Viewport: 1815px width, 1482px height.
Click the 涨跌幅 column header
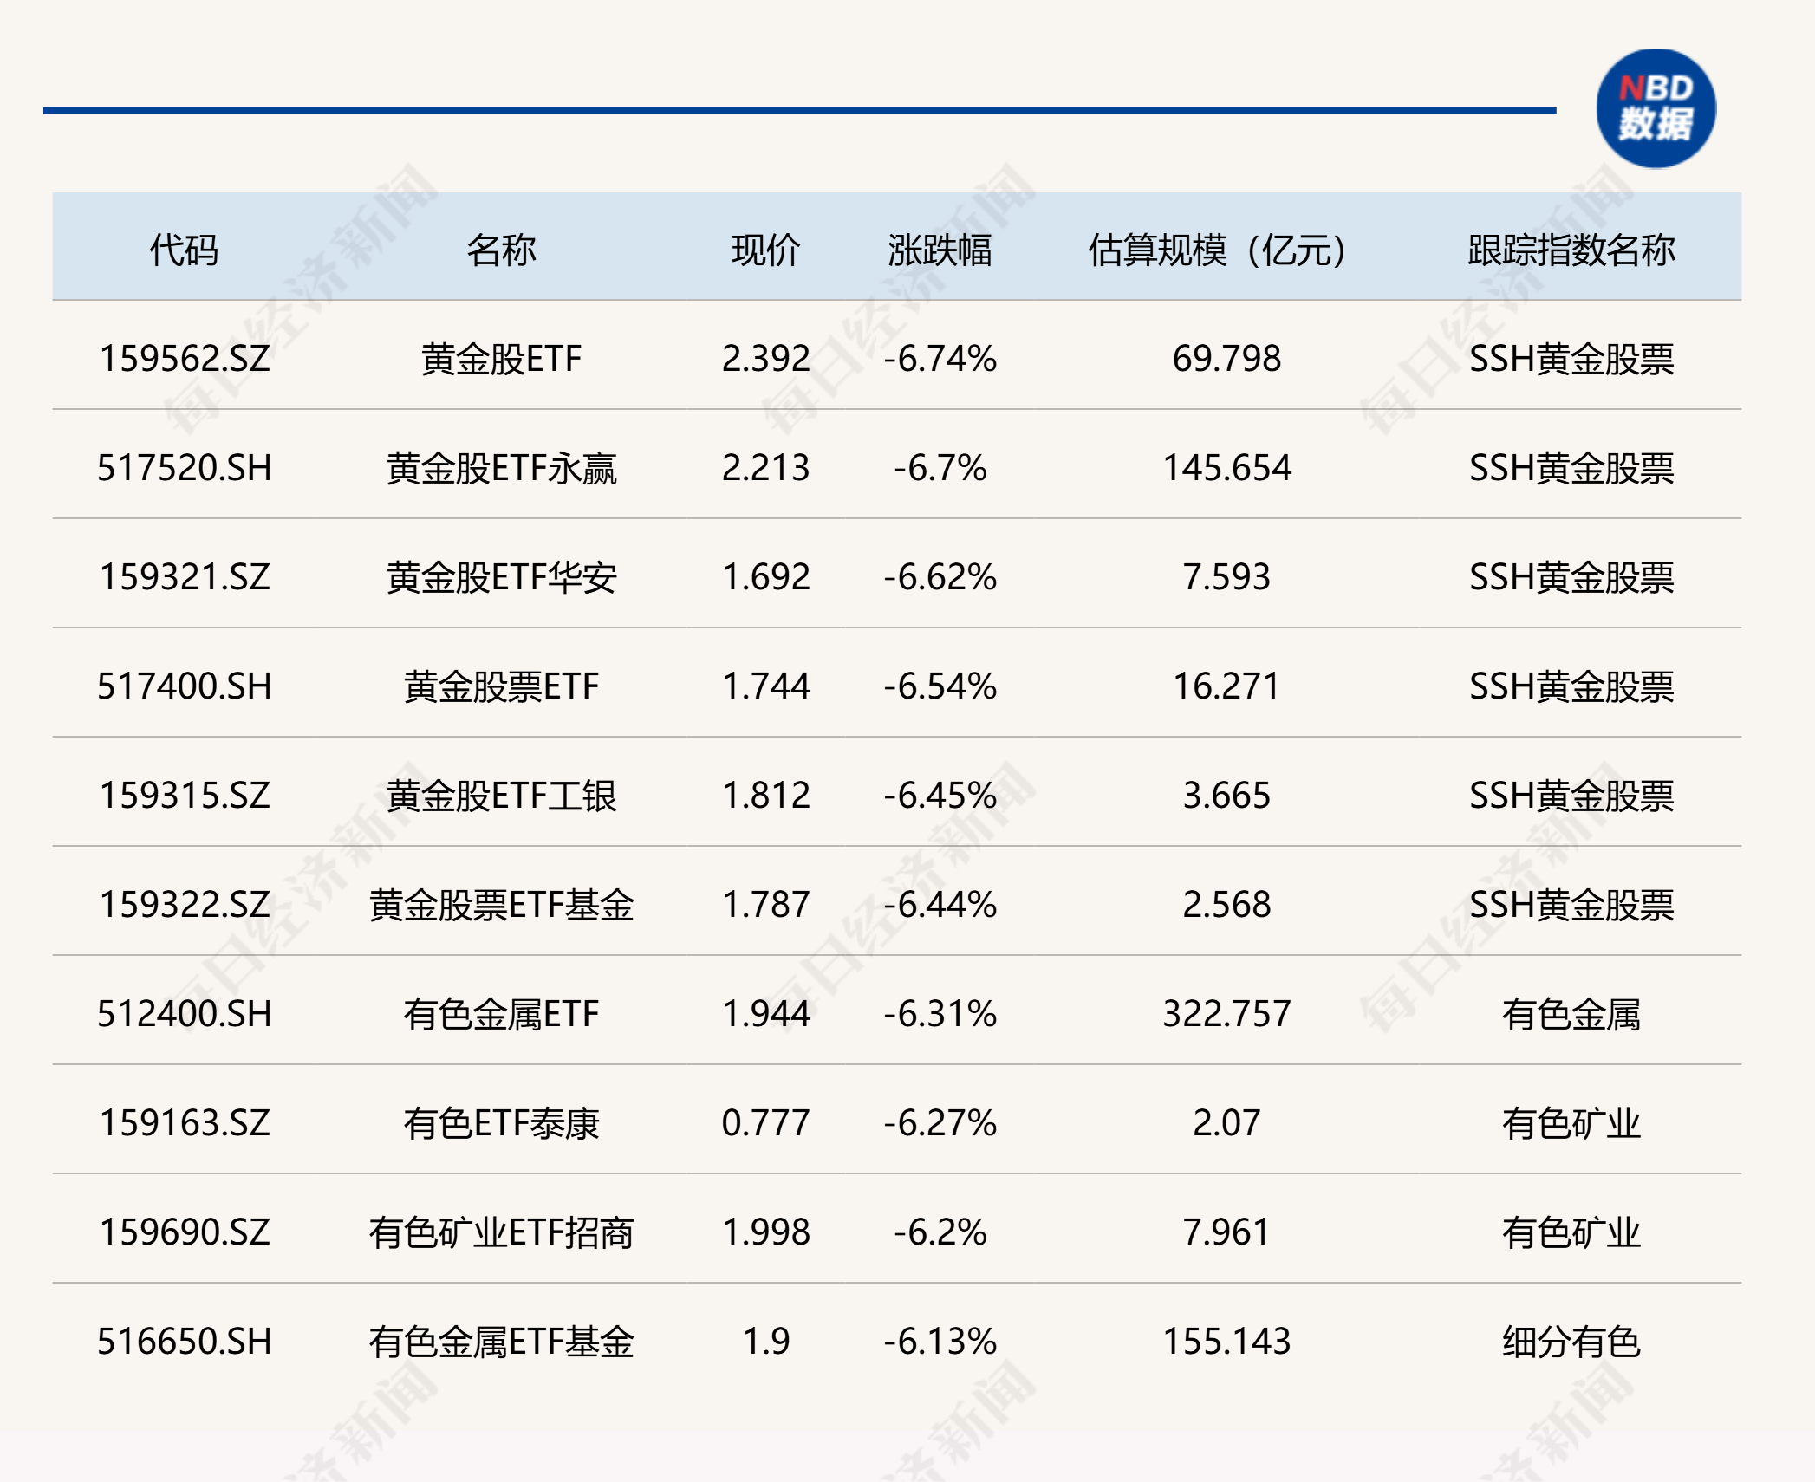[940, 250]
